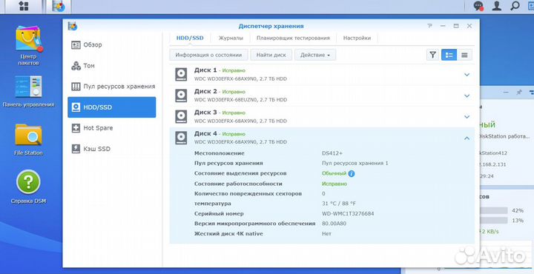Click Исправно health status value in details

334,184
